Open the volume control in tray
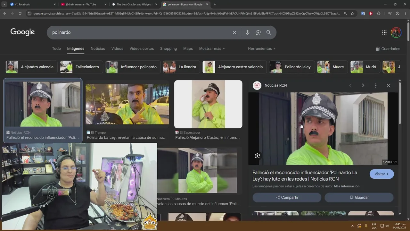Image resolution: width=410 pixels, height=231 pixels. pyautogui.click(x=387, y=226)
